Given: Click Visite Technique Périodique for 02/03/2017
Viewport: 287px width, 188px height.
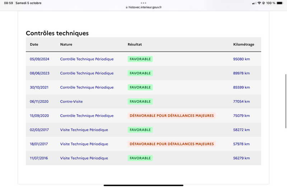Looking at the screenshot, I should click(x=84, y=130).
